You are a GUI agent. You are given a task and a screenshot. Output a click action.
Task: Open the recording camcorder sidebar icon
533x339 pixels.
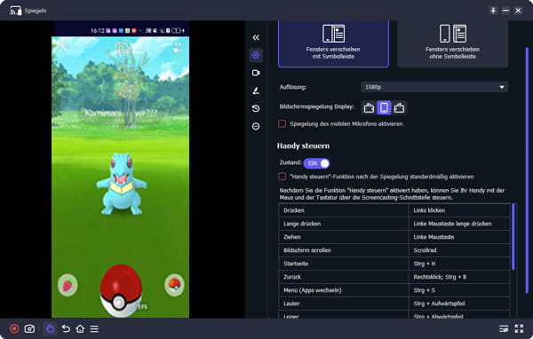tap(256, 73)
